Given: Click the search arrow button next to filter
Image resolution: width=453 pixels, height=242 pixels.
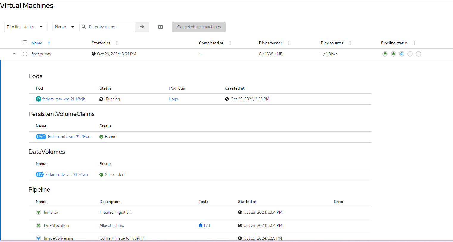Looking at the screenshot, I should pos(142,27).
